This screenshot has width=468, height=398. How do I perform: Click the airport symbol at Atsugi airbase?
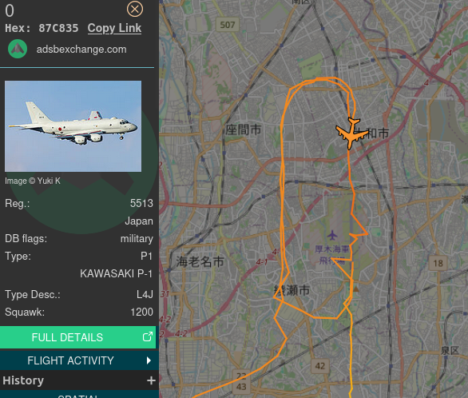(332, 235)
